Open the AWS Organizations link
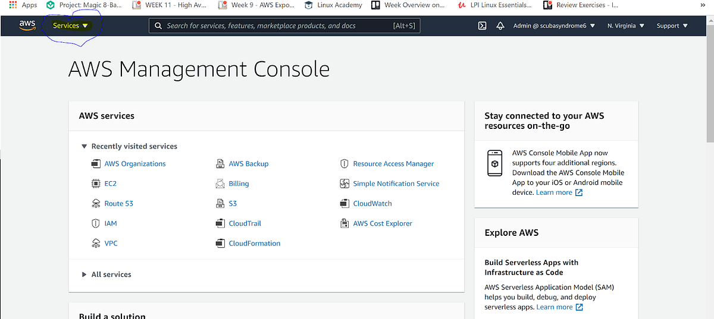 [135, 164]
